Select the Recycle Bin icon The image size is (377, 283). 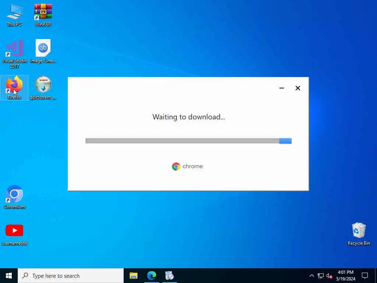[x=359, y=234]
